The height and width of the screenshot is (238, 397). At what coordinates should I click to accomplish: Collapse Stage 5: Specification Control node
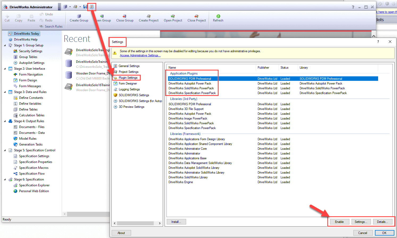pyautogui.click(x=5, y=150)
